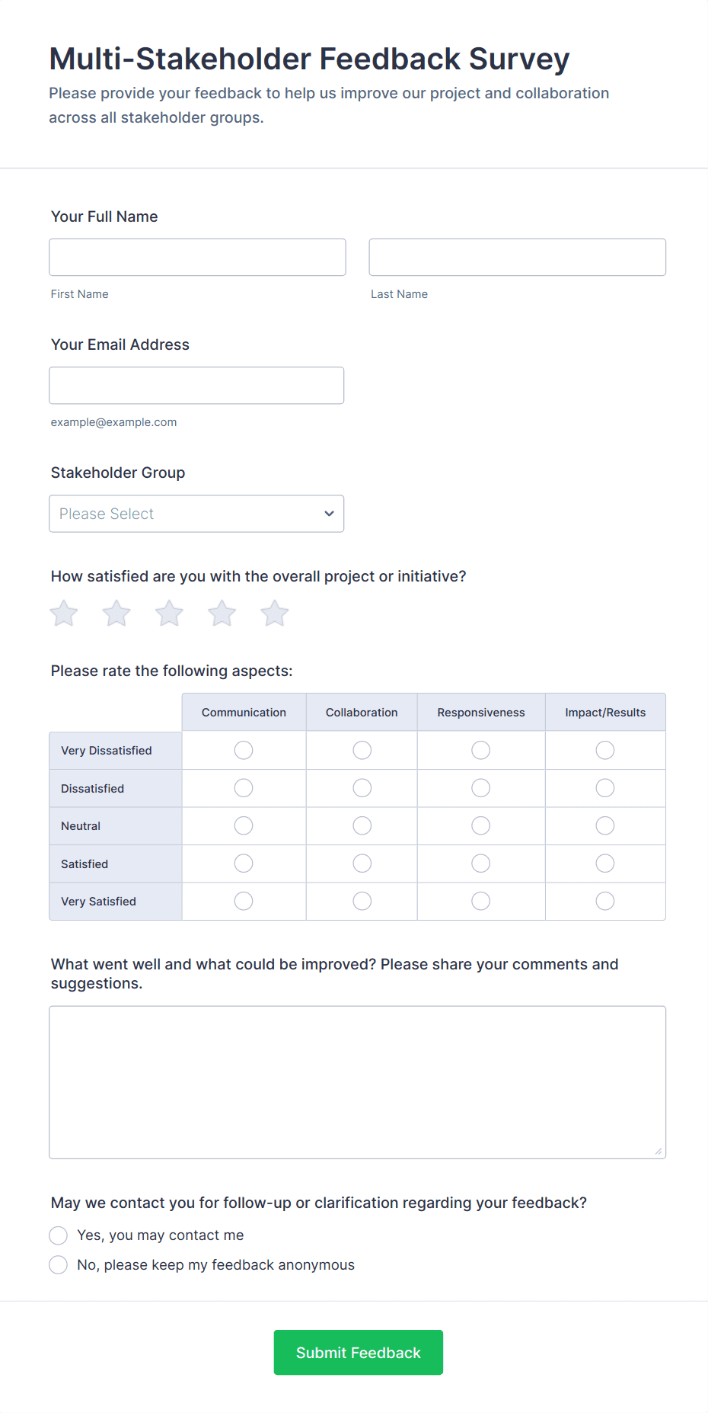This screenshot has height=1413, width=708.
Task: Click into the Last Name field
Action: (x=518, y=258)
